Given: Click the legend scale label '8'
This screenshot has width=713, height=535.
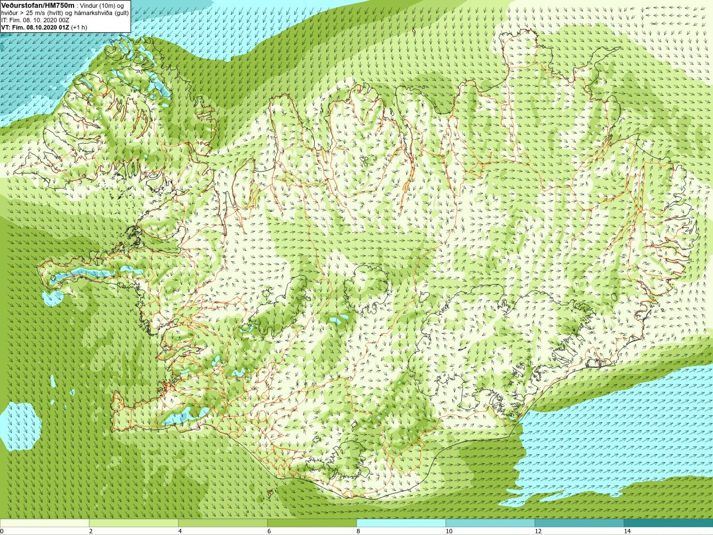Looking at the screenshot, I should coord(358,531).
